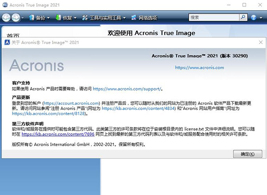Expand the 恢复 dropdown arrow

pyautogui.click(x=75, y=18)
